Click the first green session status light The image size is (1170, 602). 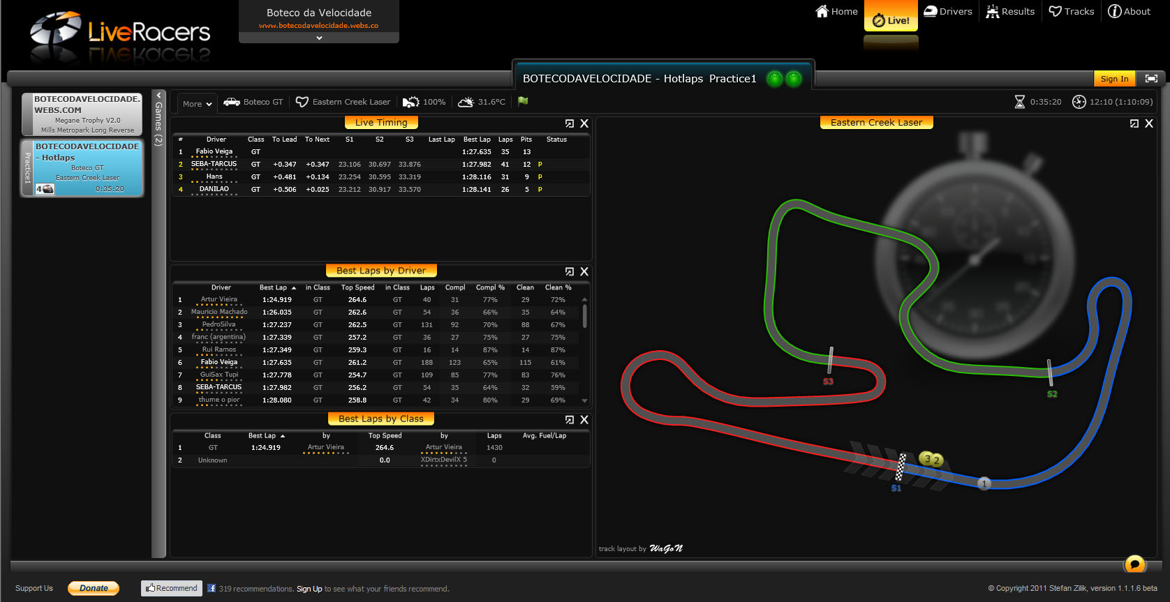(x=774, y=79)
